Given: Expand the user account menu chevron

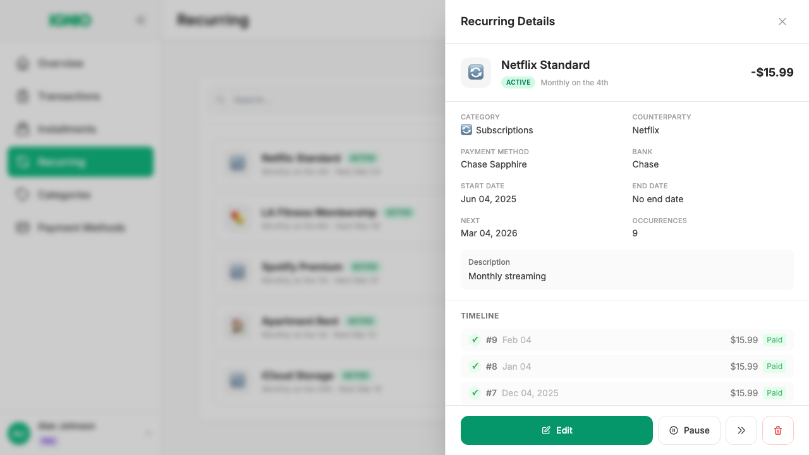Looking at the screenshot, I should (149, 434).
